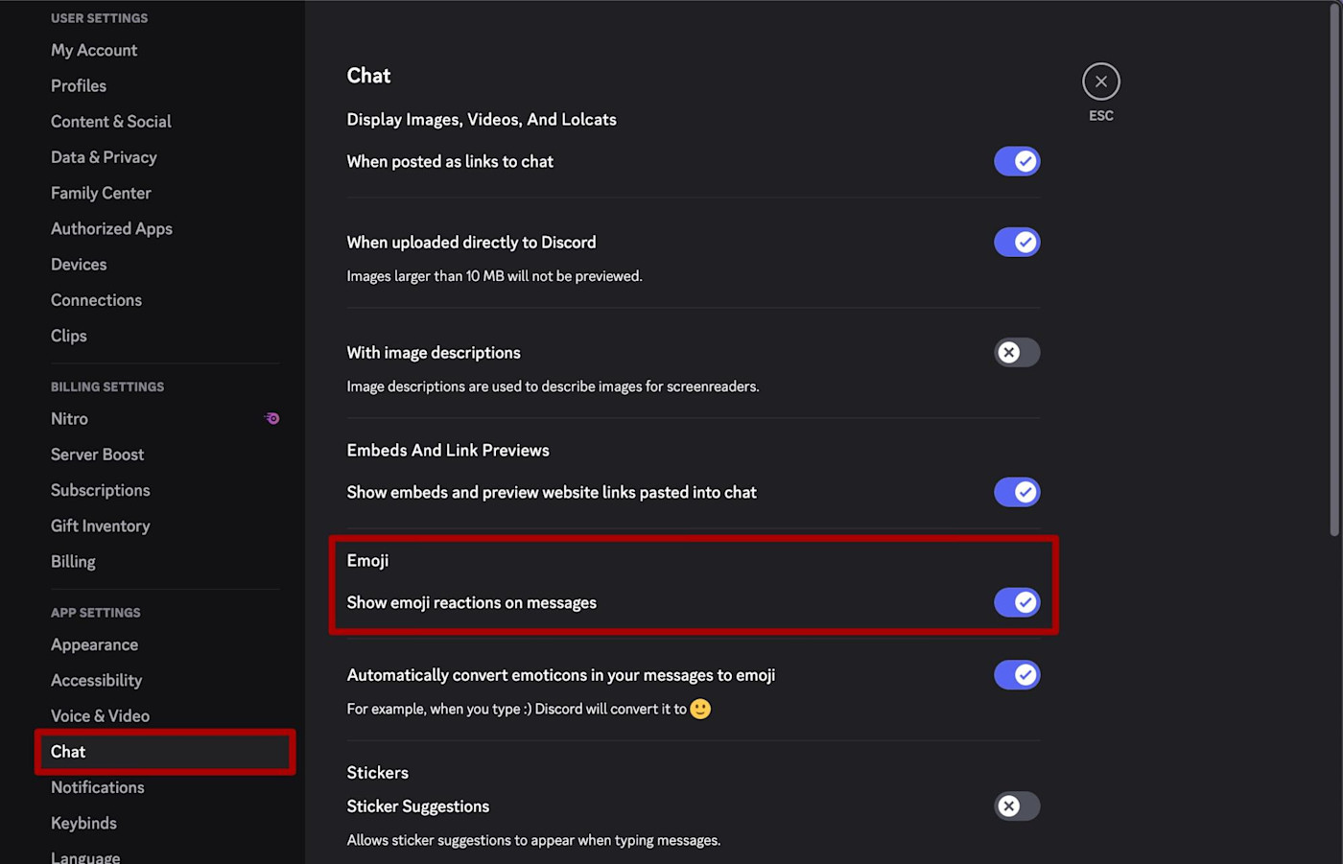Screen dimensions: 1343x864
Task: Close settings with the ESC circle icon
Action: [1101, 82]
